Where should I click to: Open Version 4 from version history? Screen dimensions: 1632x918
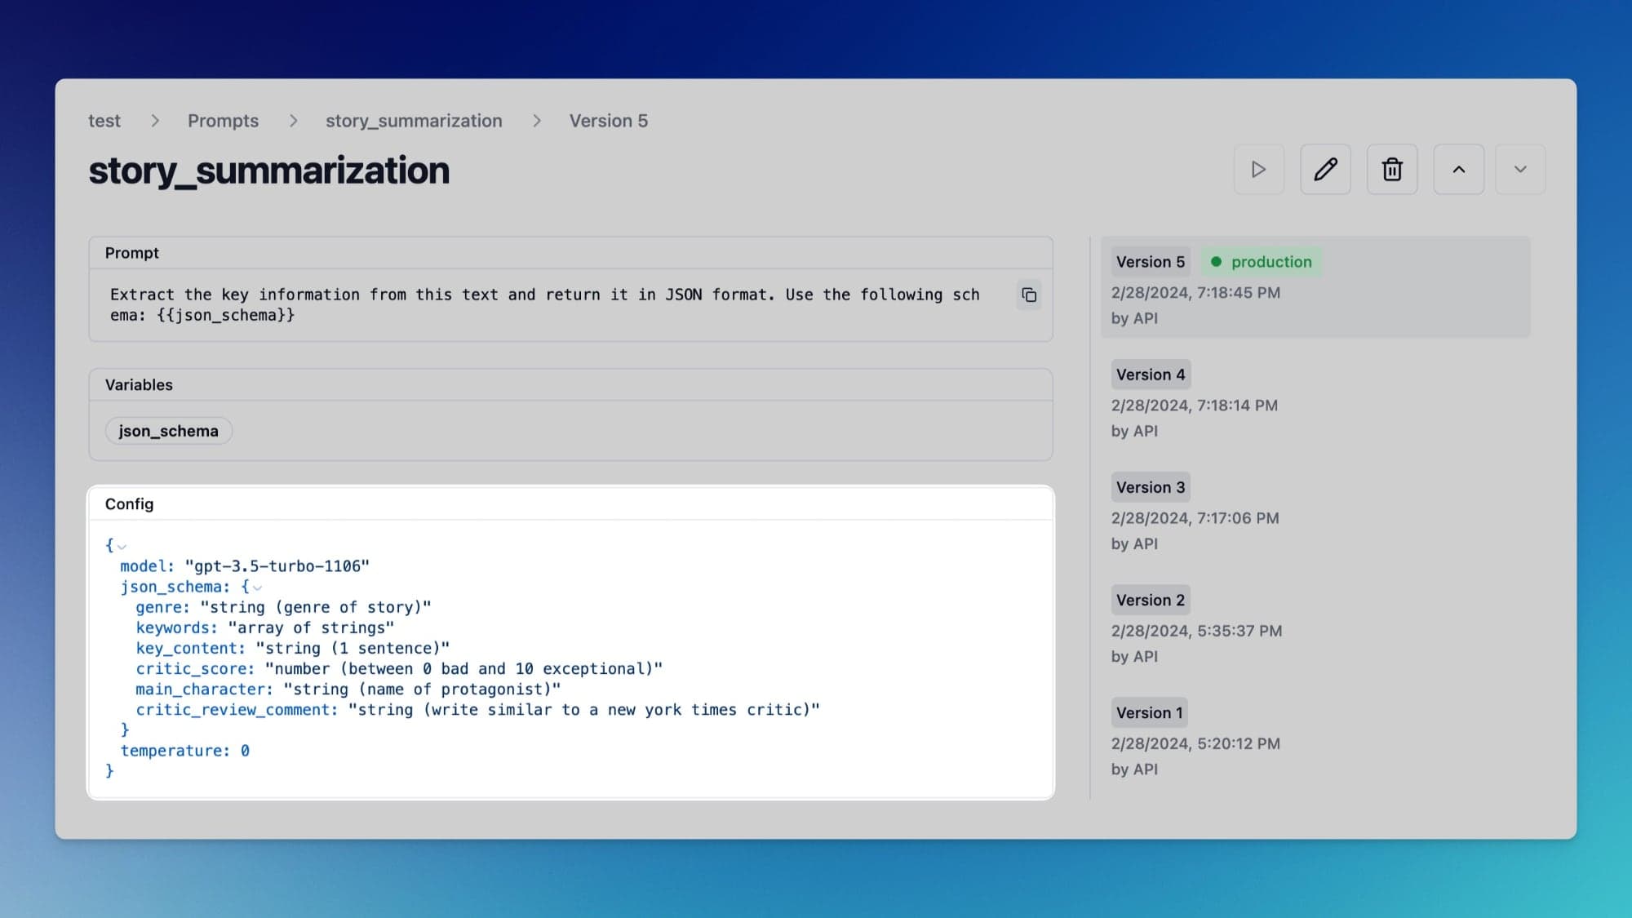[1151, 374]
